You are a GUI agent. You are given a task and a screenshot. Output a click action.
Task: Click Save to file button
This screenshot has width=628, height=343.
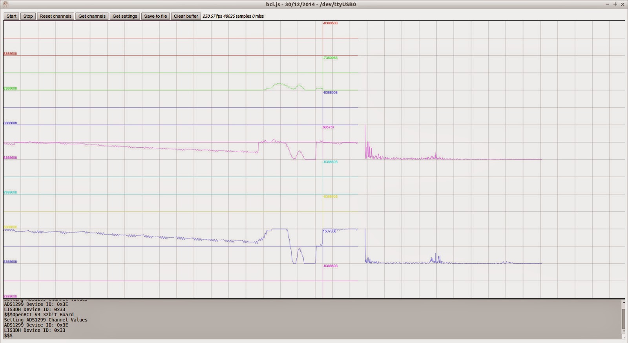coord(155,16)
